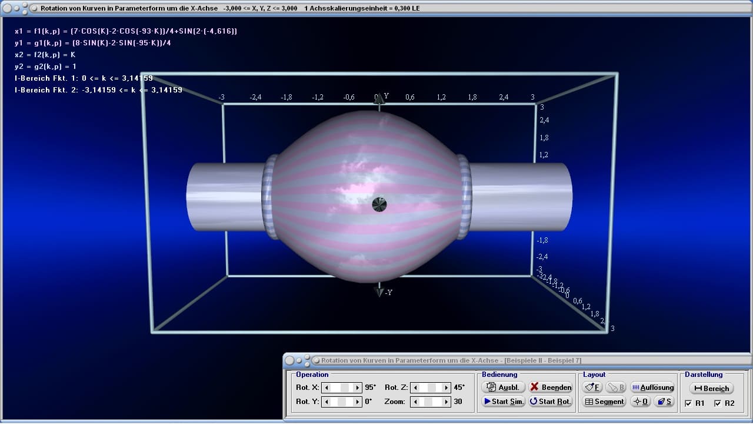Click the bottom -Y axis arrowhead

379,291
